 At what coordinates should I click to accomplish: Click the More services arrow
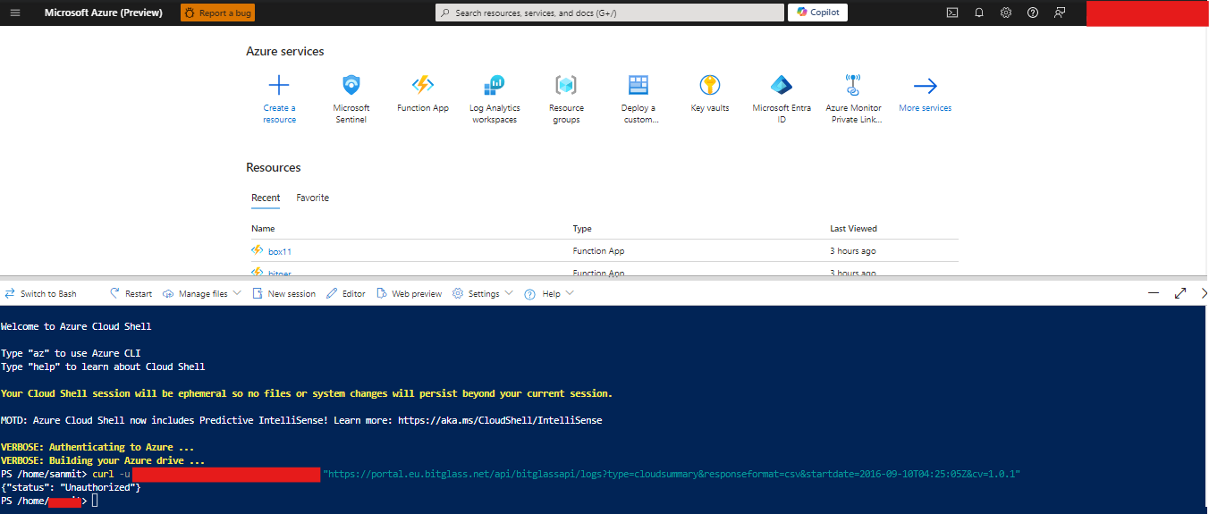click(925, 86)
